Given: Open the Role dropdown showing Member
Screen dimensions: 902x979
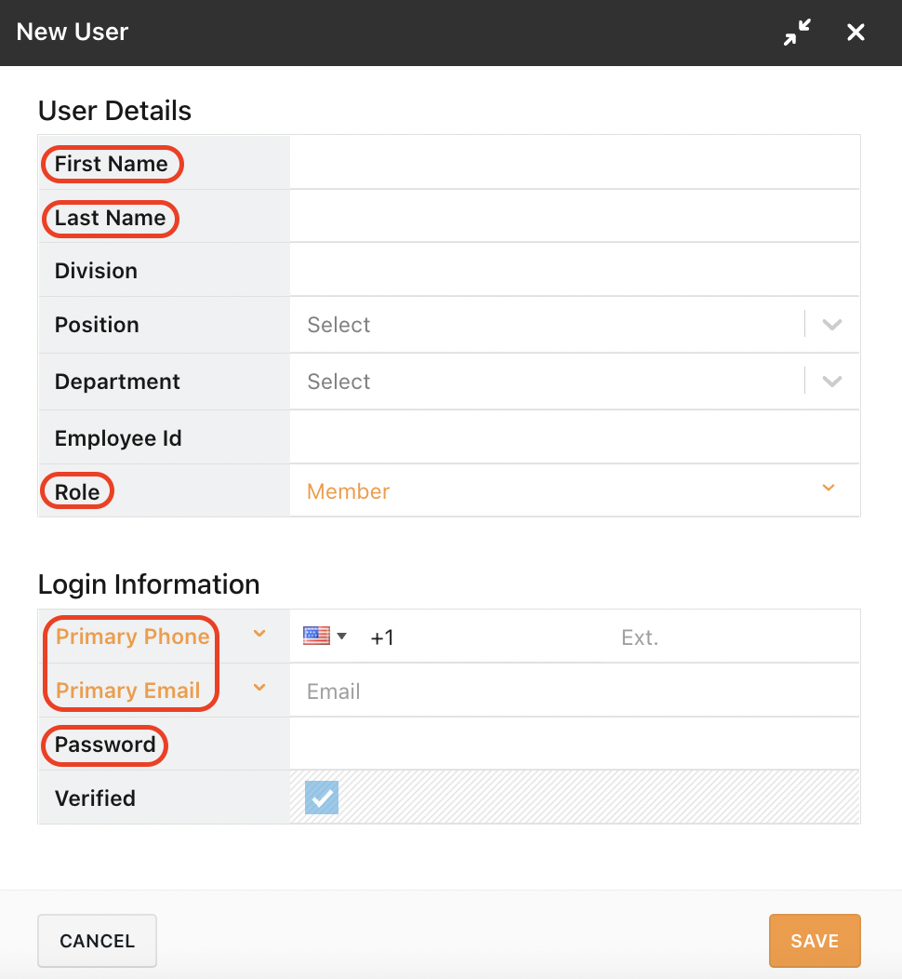Looking at the screenshot, I should 575,490.
